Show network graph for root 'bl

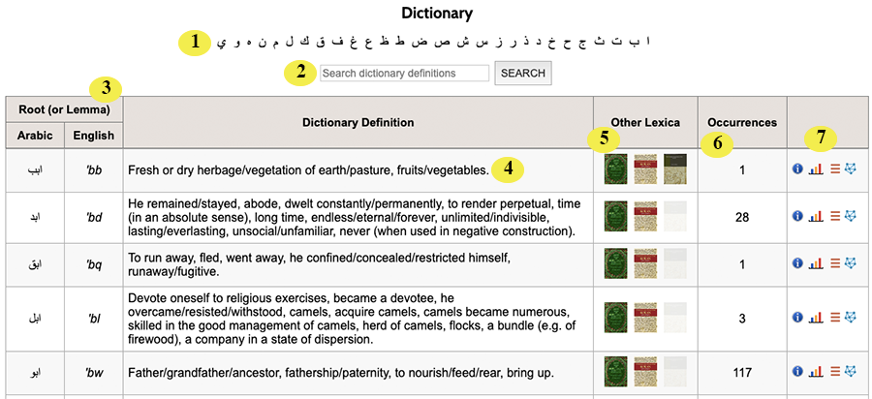[850, 317]
